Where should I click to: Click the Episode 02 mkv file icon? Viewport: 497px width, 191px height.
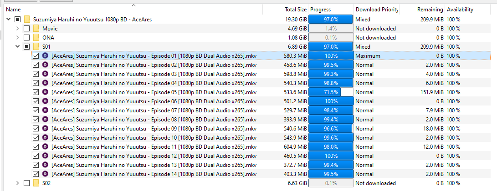(45, 65)
